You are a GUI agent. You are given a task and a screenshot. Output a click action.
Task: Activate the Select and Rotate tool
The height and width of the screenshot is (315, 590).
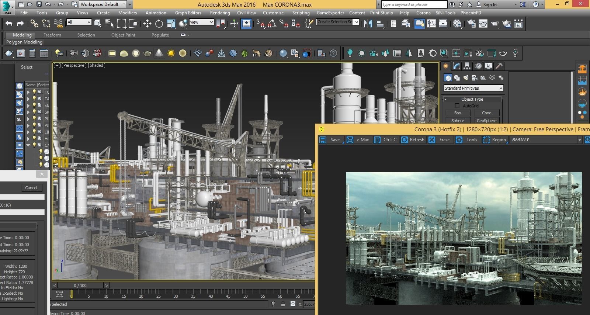point(159,24)
